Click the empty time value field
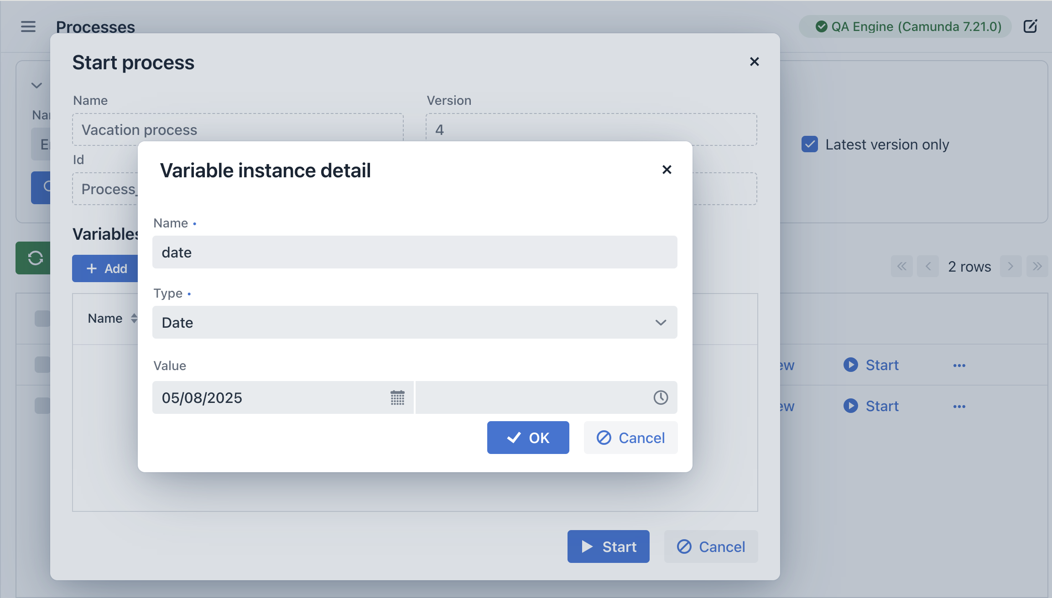The width and height of the screenshot is (1052, 598). pyautogui.click(x=547, y=397)
